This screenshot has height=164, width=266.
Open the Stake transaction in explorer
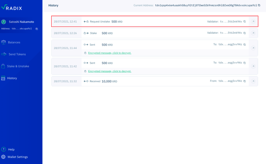click(x=253, y=33)
